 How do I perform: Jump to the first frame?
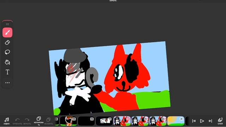coord(194,121)
